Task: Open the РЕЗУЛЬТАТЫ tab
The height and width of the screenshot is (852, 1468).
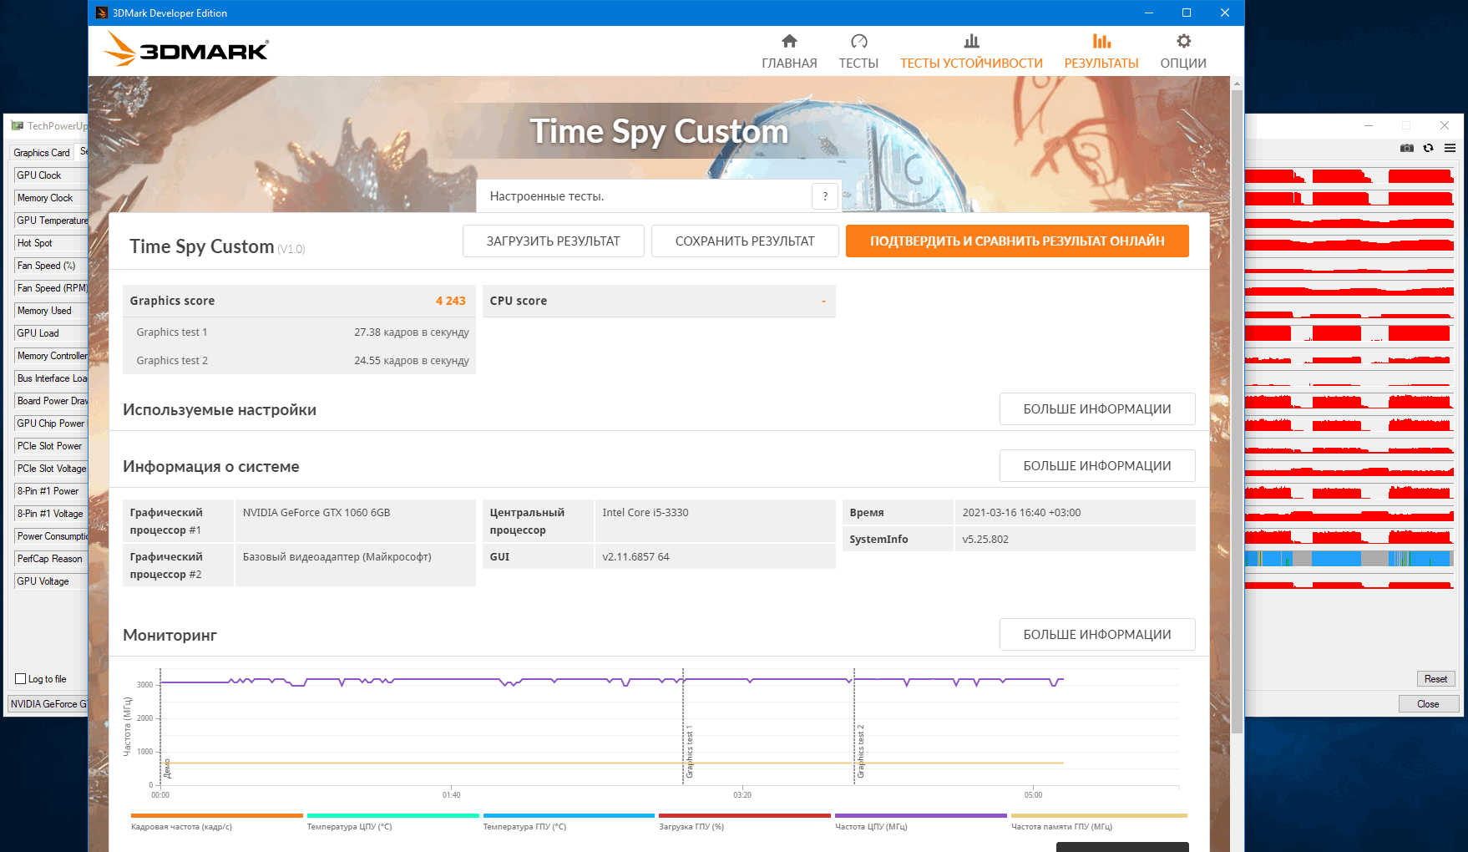Action: pyautogui.click(x=1101, y=52)
